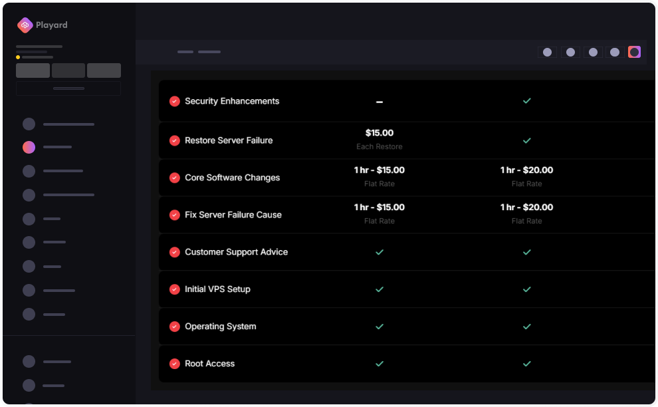Click red check icon beside Security Enhancements
Viewport: 658px width, 407px height.
175,102
